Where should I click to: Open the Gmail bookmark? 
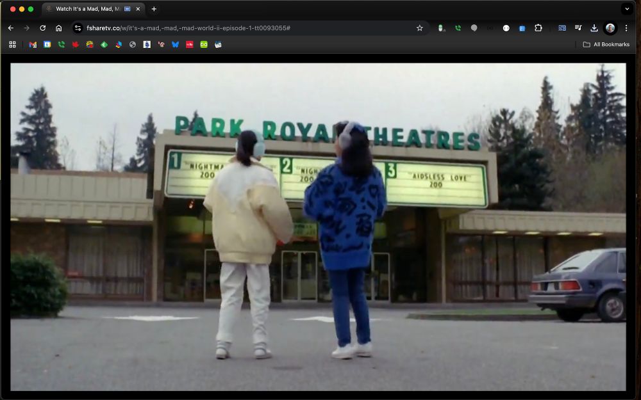(x=33, y=45)
